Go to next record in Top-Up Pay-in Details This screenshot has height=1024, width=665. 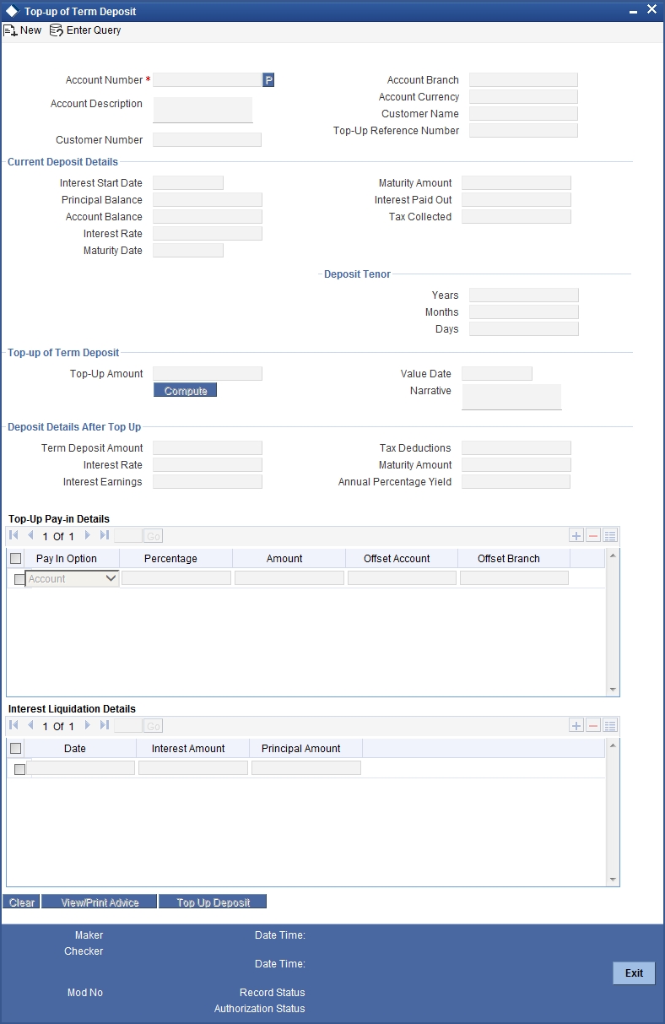pos(87,535)
